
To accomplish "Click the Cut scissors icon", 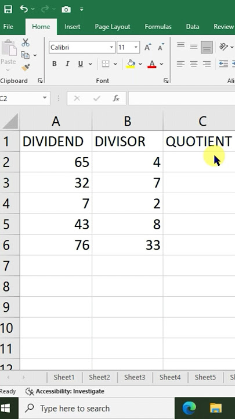I will 26,42.
